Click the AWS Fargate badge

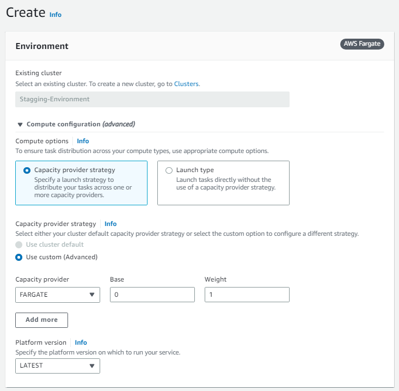tap(362, 44)
